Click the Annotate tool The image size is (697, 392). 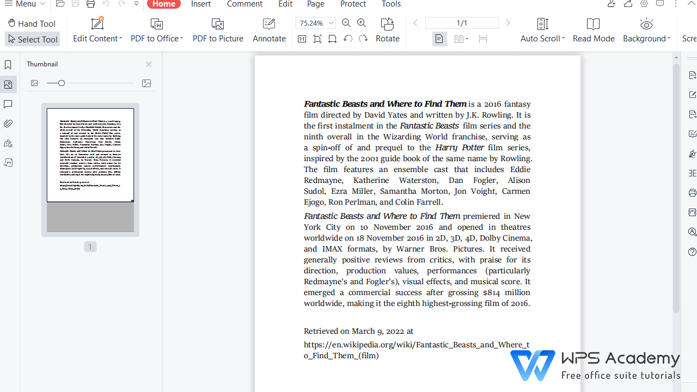(269, 30)
